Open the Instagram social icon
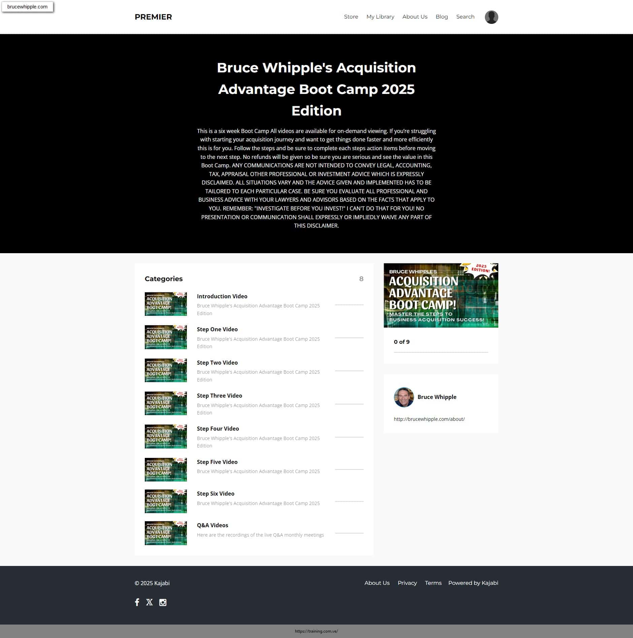Screen dimensions: 633x638 tap(163, 602)
